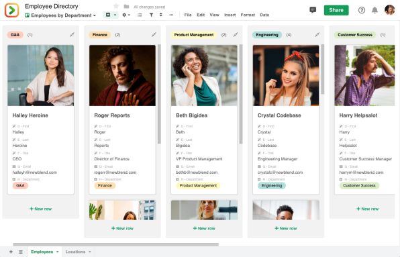
Task: Expand the settings gear dropdown arrow
Action: [129, 15]
